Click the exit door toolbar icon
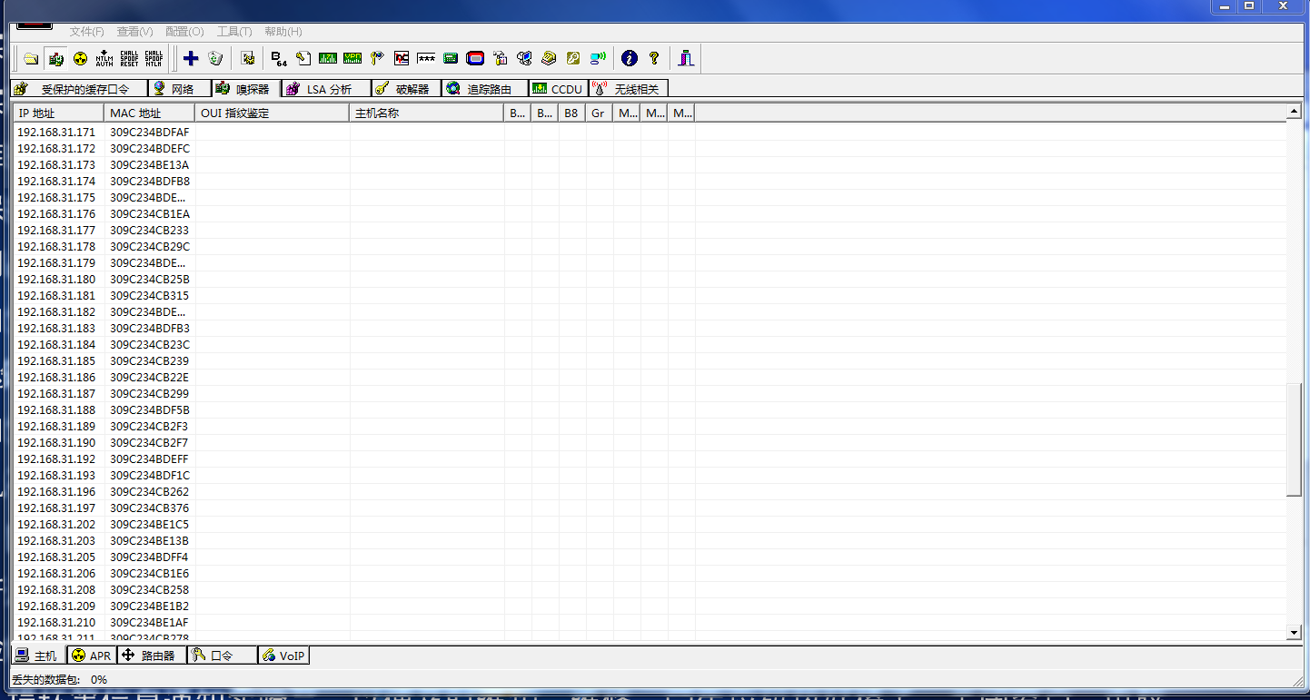1310x700 pixels. coord(686,59)
